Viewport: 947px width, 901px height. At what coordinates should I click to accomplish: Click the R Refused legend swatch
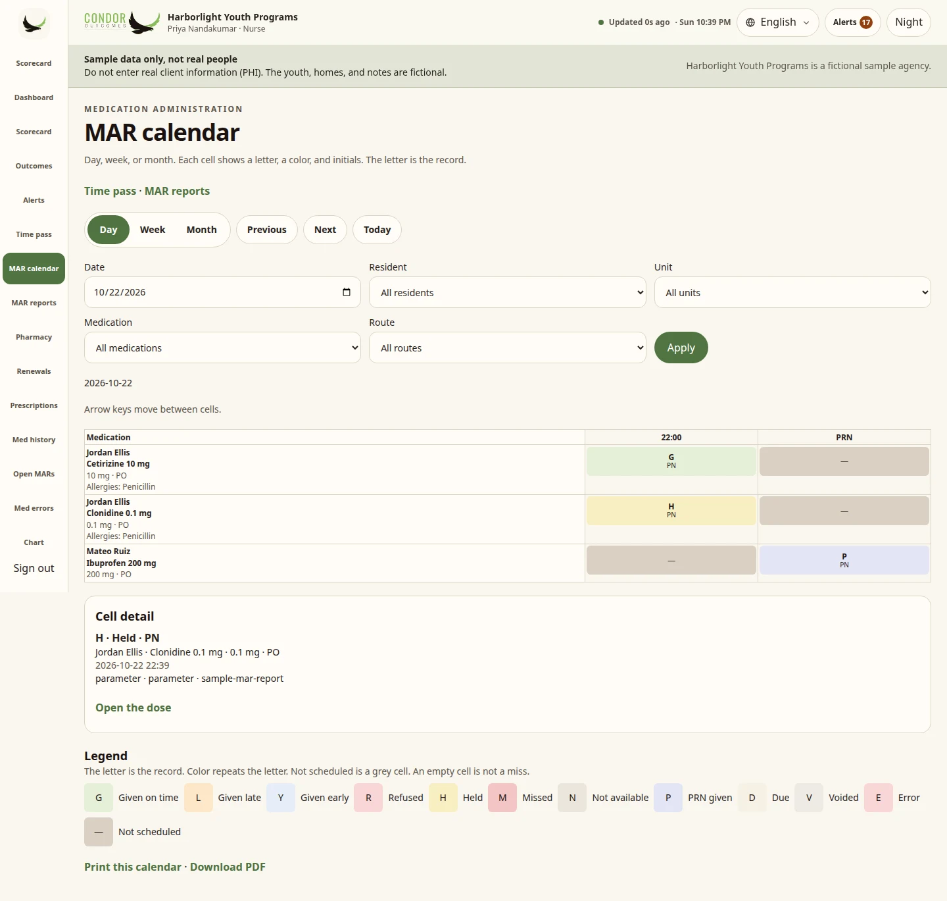pyautogui.click(x=368, y=798)
